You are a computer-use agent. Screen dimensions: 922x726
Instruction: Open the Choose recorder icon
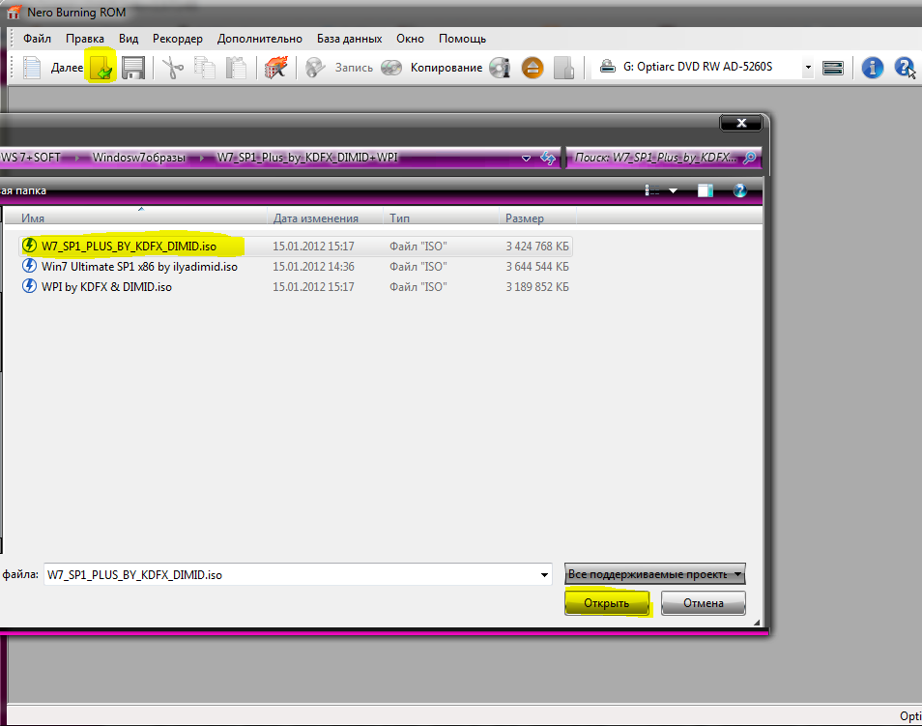tap(833, 68)
